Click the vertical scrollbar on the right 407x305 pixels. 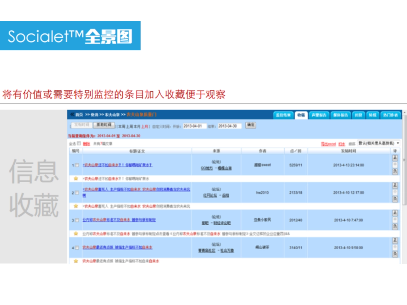coord(404,169)
